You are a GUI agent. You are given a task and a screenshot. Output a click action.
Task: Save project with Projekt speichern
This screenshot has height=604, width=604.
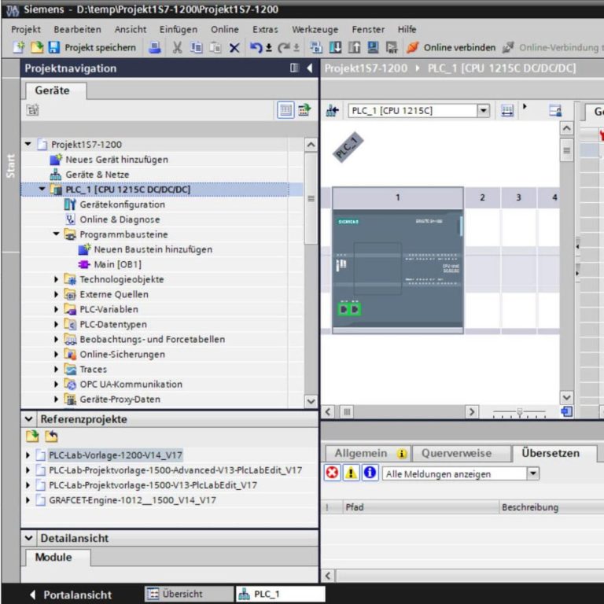click(x=93, y=47)
